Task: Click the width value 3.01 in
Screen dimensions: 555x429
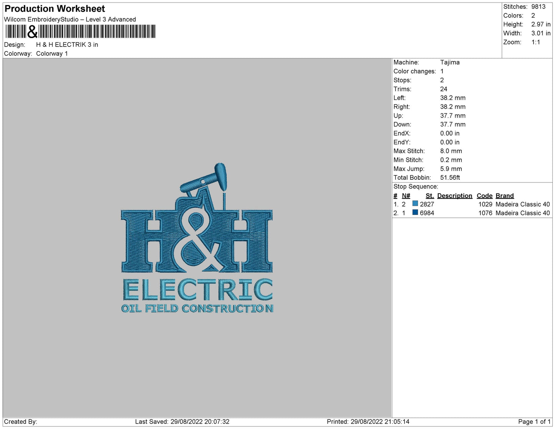Action: pyautogui.click(x=541, y=33)
